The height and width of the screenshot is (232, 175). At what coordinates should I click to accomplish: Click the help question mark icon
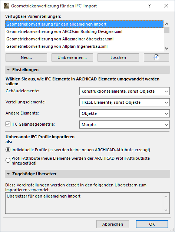pos(149,6)
